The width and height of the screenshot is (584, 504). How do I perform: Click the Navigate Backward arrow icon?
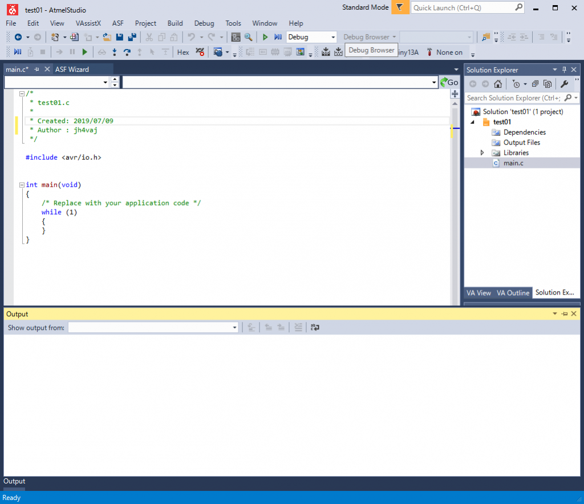click(x=18, y=37)
